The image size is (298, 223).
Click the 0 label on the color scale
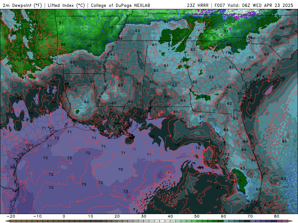[64, 216]
